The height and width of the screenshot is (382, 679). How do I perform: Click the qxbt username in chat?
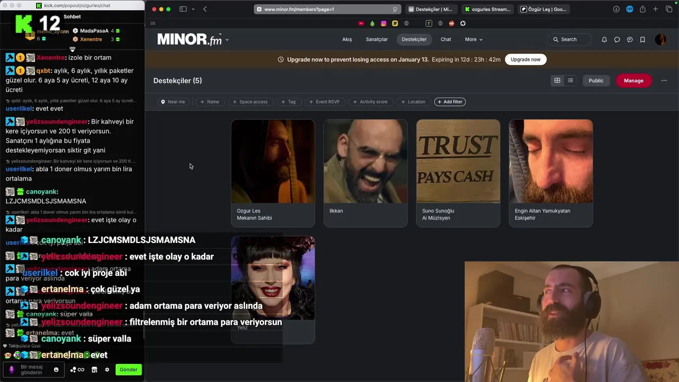click(44, 71)
